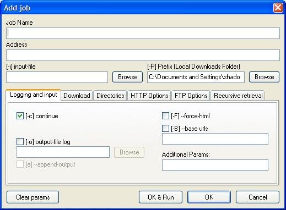Open the Directories tab
286x210 pixels.
110,96
